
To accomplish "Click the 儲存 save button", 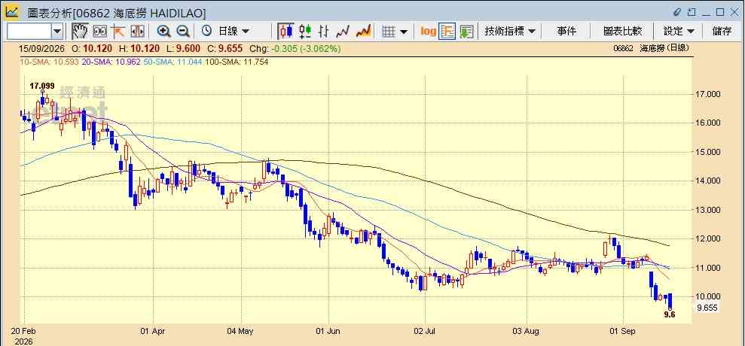I will 722,32.
